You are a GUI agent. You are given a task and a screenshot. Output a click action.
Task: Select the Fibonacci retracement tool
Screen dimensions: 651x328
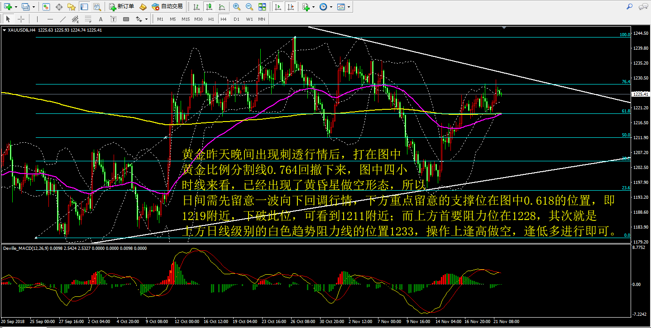tap(88, 19)
